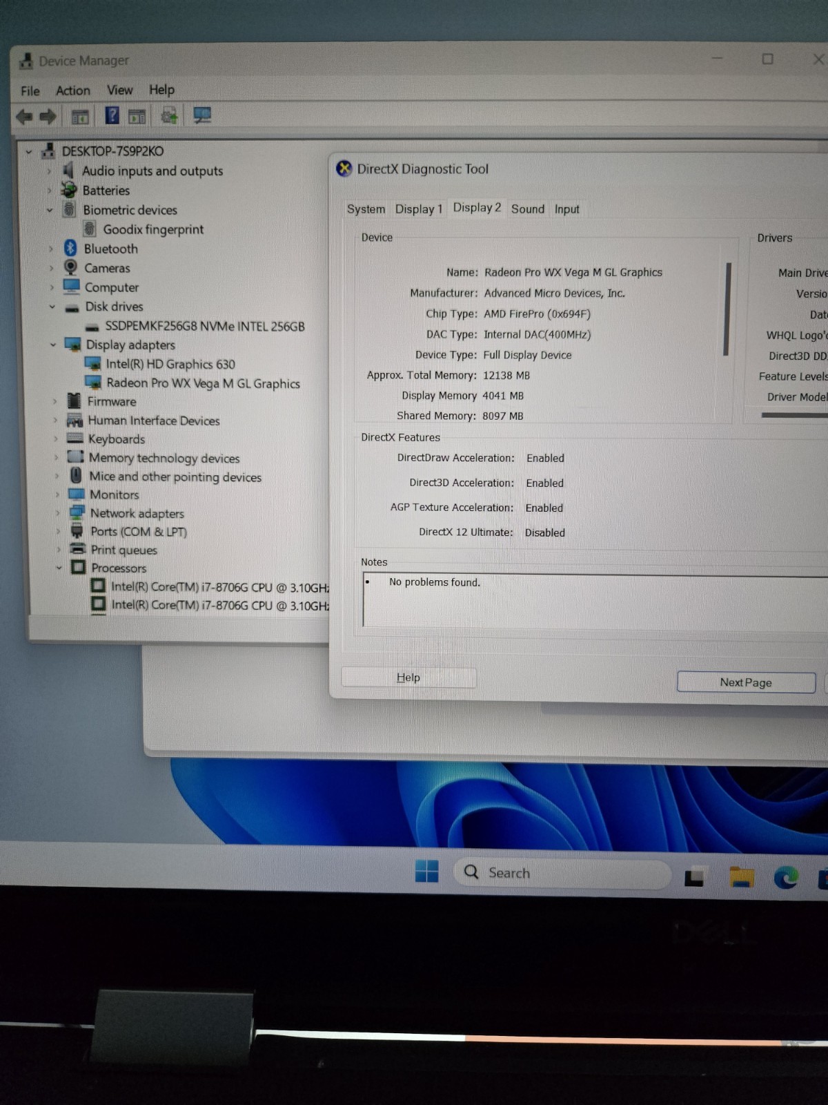This screenshot has height=1105, width=828.
Task: Expand the Monitors category
Action: (x=57, y=494)
